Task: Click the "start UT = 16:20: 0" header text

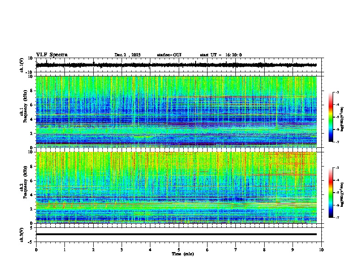Action: click(x=221, y=55)
